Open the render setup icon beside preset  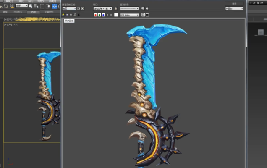tap(143, 8)
